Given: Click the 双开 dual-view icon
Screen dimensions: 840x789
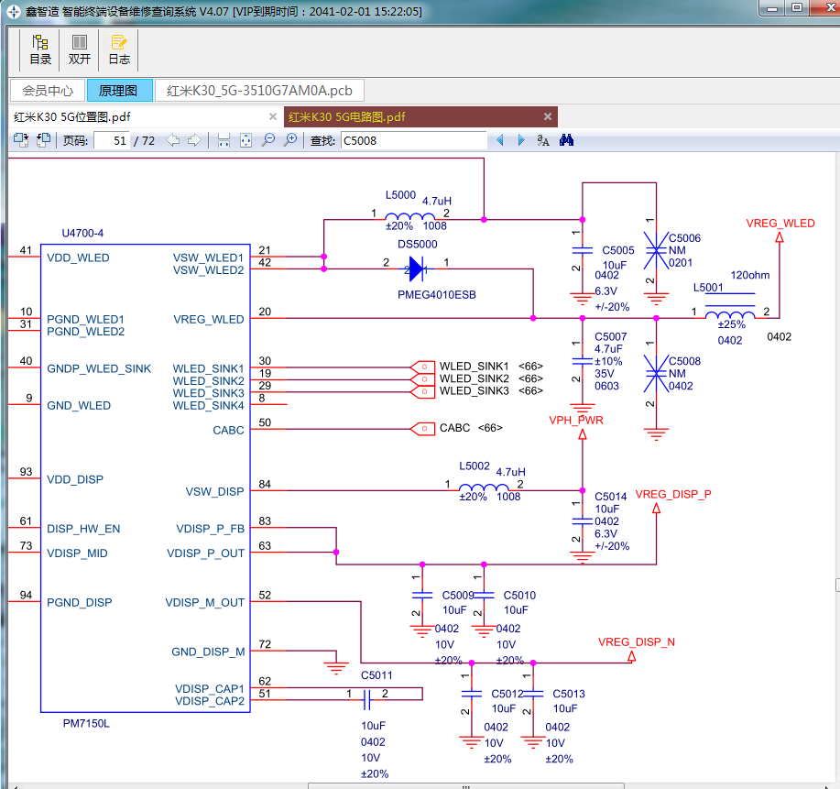Looking at the screenshot, I should coord(80,49).
